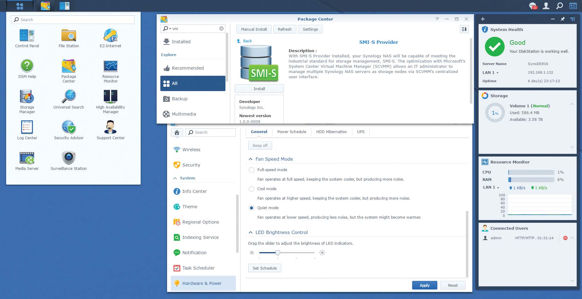Select Full-speed mode fan option
The width and height of the screenshot is (582, 299).
[252, 170]
